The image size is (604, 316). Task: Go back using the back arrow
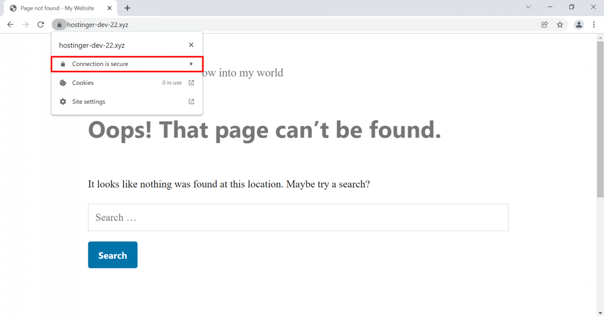pyautogui.click(x=11, y=25)
